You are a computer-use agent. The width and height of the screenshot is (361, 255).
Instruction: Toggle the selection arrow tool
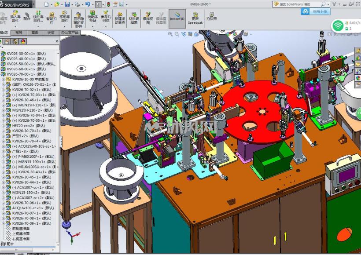point(98,4)
